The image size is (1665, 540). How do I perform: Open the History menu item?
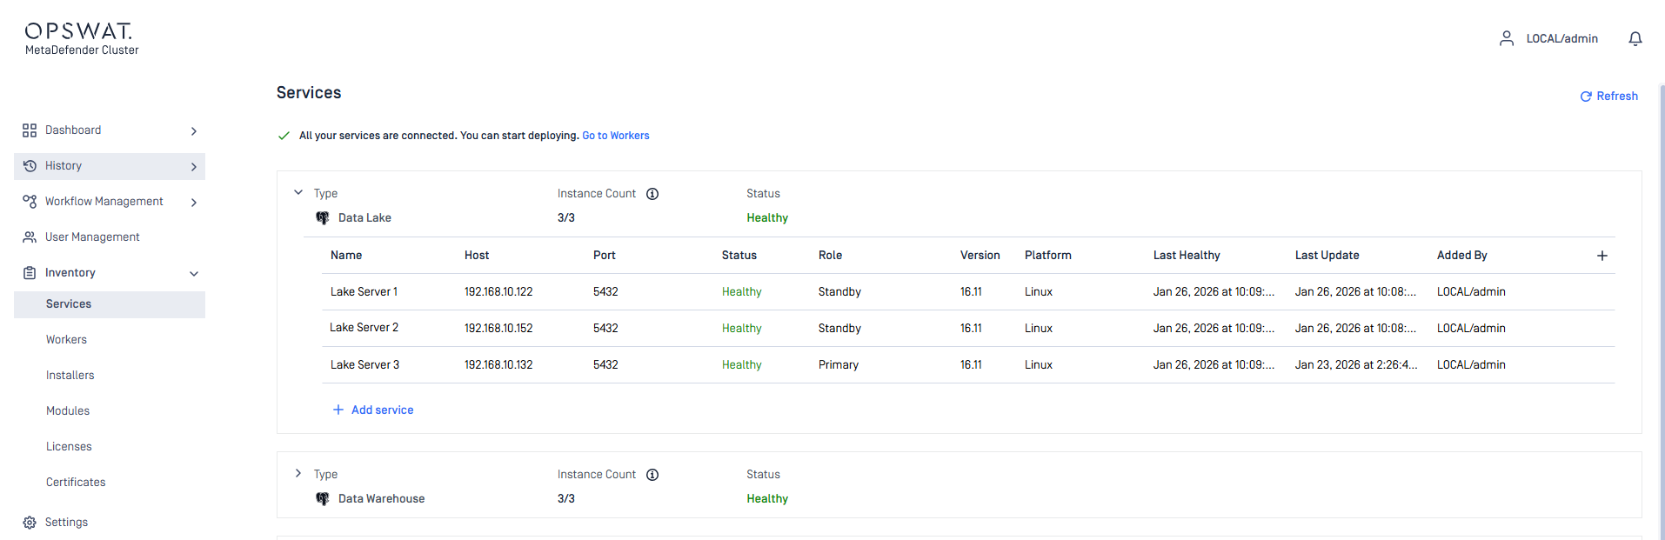tap(64, 166)
